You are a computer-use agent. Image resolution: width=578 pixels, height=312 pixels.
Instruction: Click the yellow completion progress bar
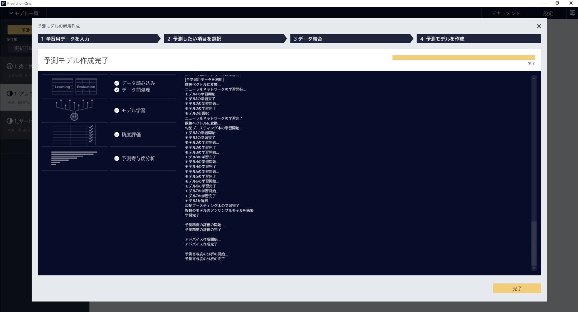point(463,58)
